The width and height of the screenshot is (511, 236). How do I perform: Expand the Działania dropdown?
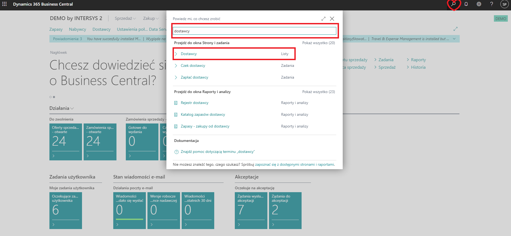pos(61,108)
